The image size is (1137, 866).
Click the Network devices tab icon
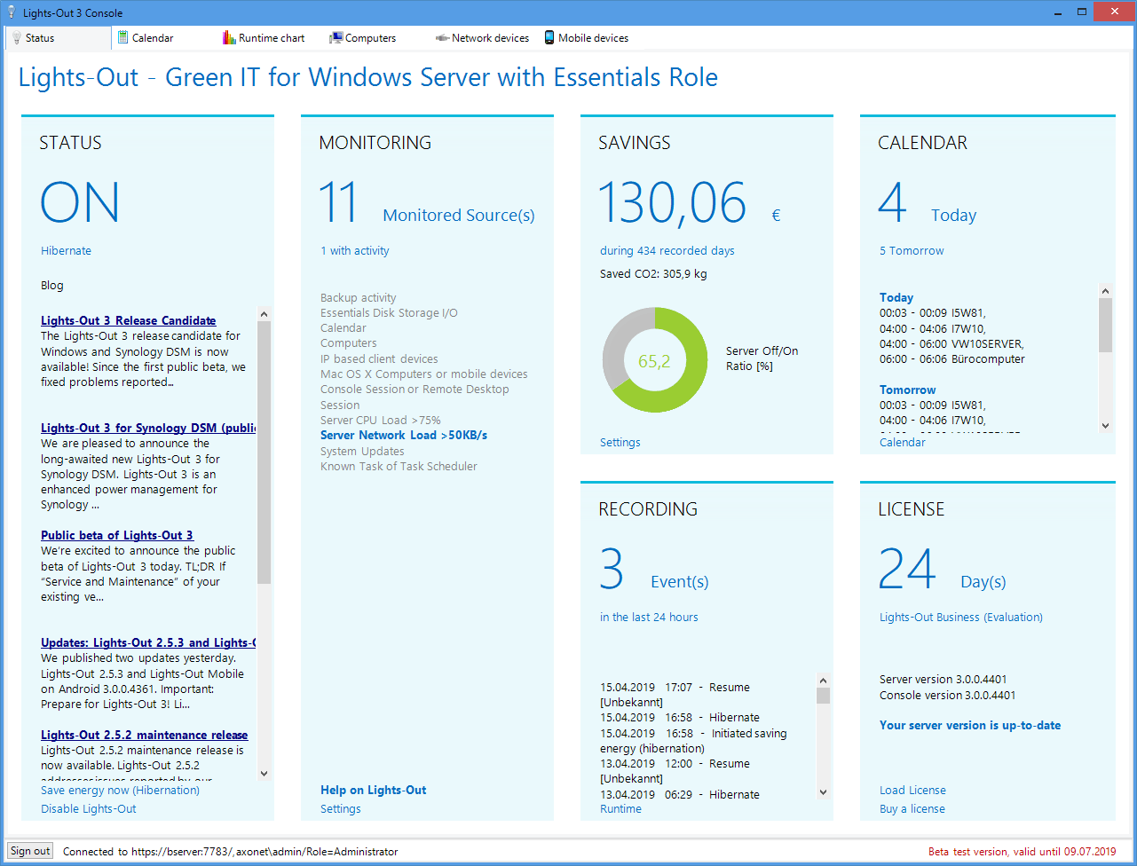[442, 38]
